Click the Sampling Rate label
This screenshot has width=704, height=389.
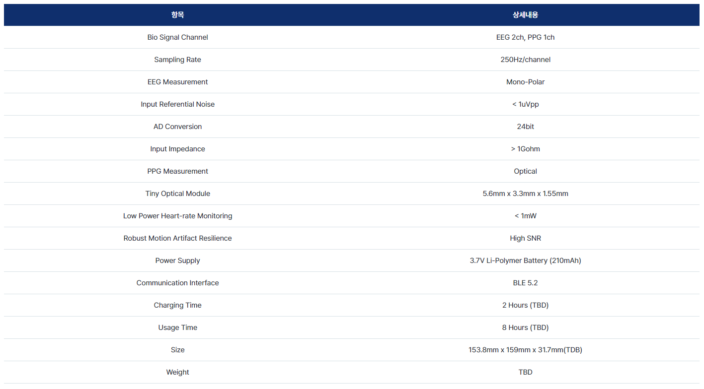[177, 60]
